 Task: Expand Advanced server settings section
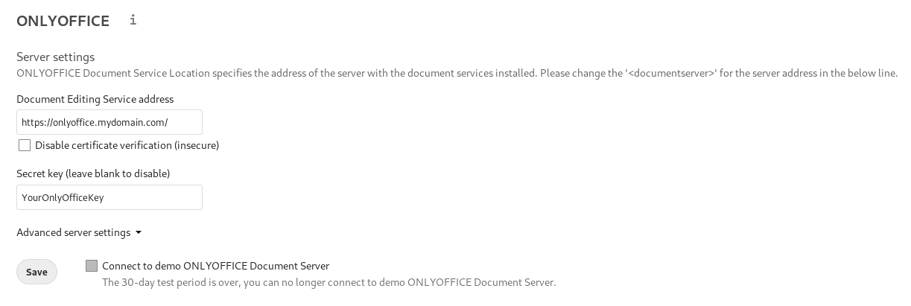[x=79, y=232]
